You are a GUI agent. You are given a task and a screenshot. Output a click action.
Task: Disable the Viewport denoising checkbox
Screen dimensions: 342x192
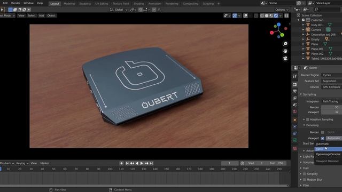322,138
